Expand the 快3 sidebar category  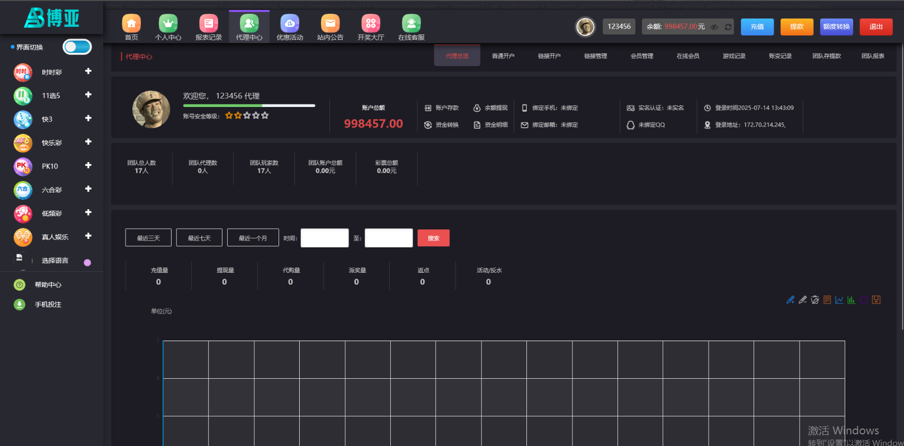click(88, 118)
